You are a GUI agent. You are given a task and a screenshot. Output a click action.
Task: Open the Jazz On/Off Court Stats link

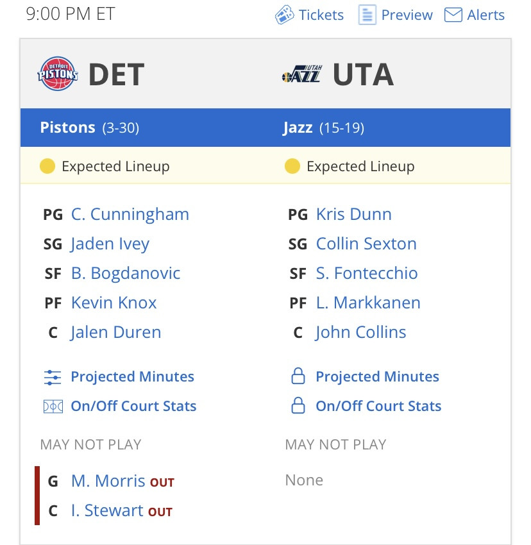pos(378,406)
